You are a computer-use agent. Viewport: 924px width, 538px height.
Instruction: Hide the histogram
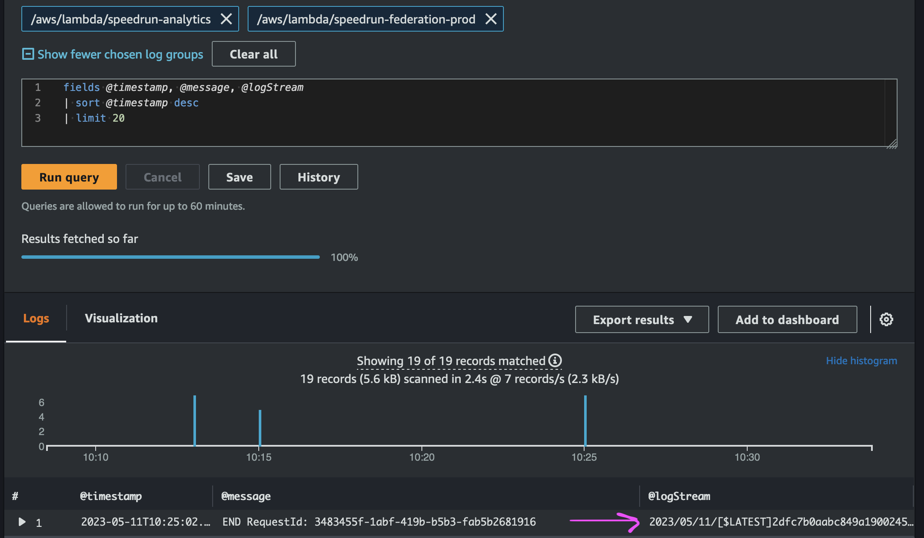[861, 361]
